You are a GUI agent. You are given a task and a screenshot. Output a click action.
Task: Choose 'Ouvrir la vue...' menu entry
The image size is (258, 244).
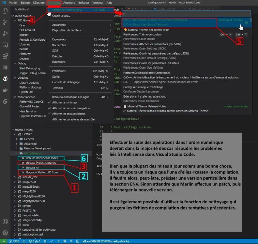tap(81, 16)
